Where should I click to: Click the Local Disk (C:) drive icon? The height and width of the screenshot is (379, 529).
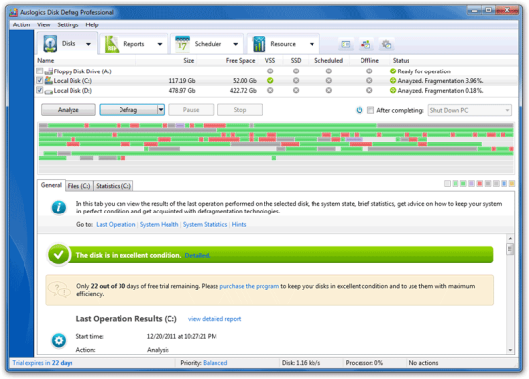49,80
